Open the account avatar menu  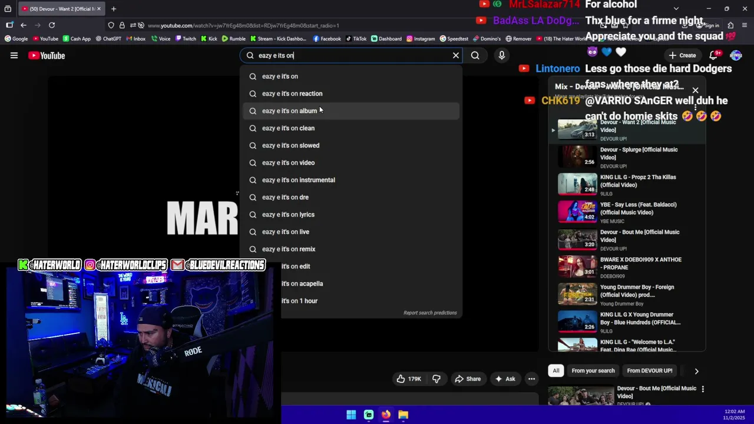[x=736, y=55]
